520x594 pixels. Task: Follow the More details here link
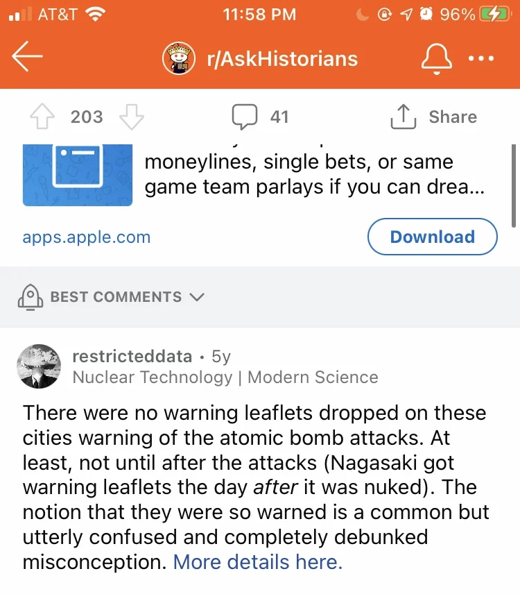point(258,562)
